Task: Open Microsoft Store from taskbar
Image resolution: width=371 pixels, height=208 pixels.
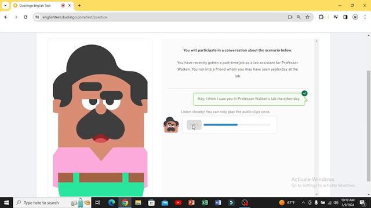Action: [x=151, y=203]
